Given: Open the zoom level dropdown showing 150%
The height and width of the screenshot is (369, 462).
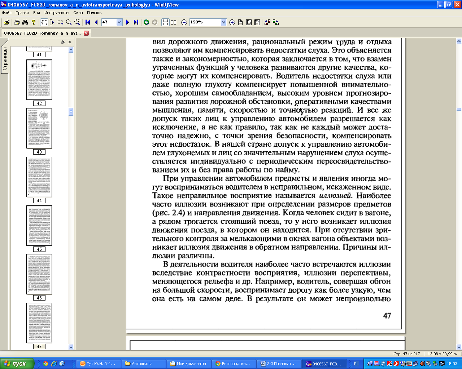Looking at the screenshot, I should coord(223,22).
